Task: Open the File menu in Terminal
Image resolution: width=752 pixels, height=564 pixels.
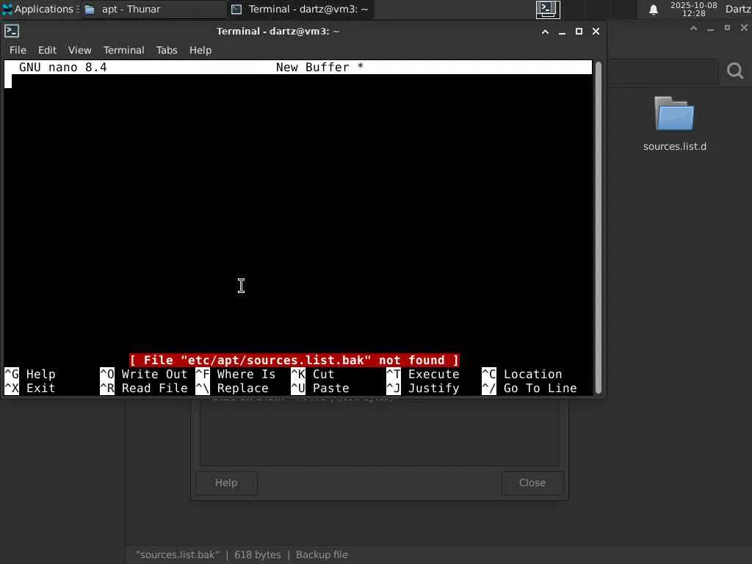Action: tap(18, 50)
